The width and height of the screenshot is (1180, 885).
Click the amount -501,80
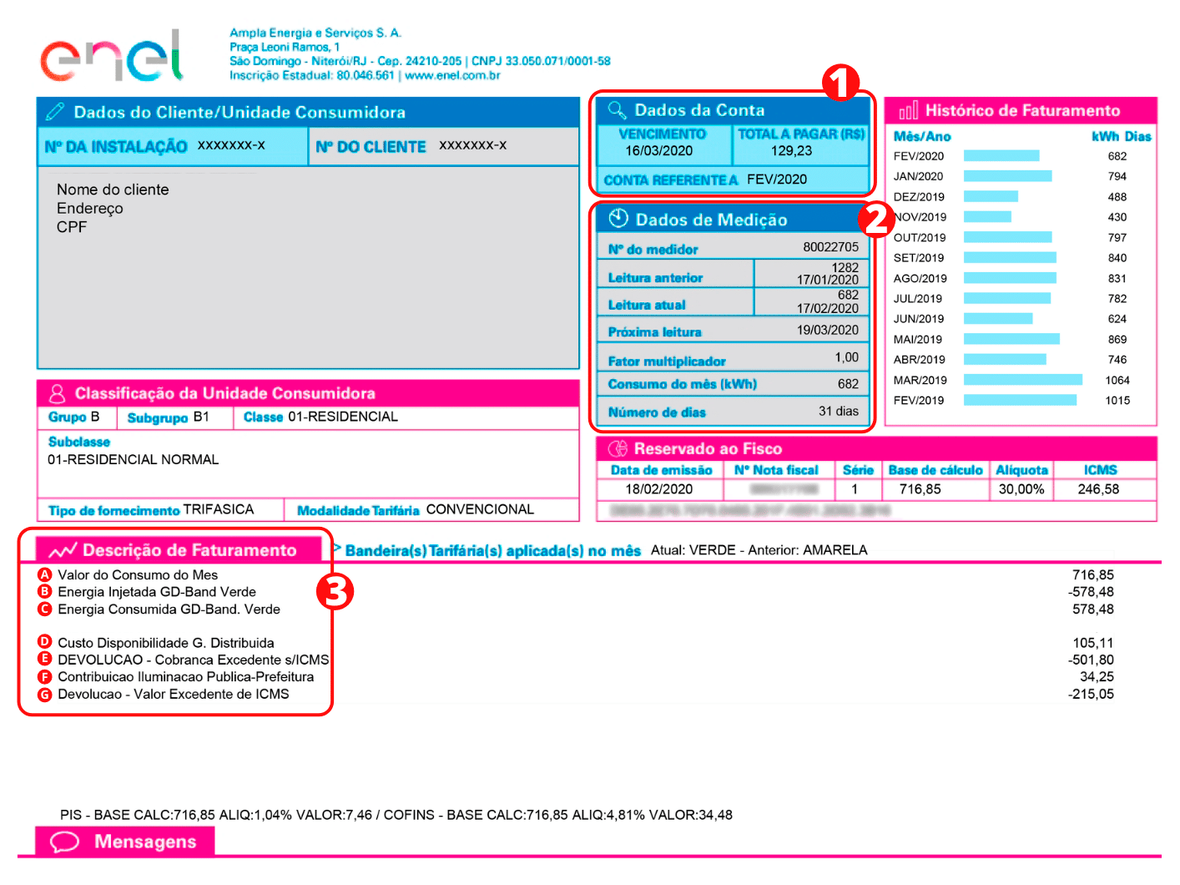click(x=1092, y=660)
